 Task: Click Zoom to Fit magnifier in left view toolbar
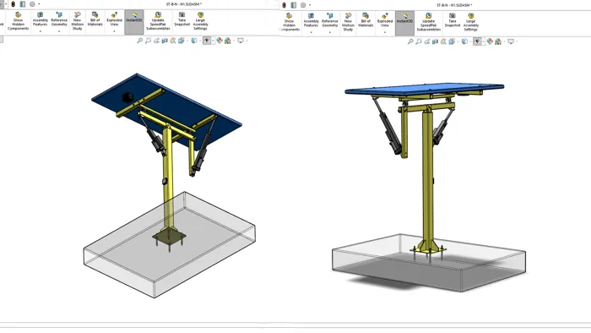click(139, 41)
